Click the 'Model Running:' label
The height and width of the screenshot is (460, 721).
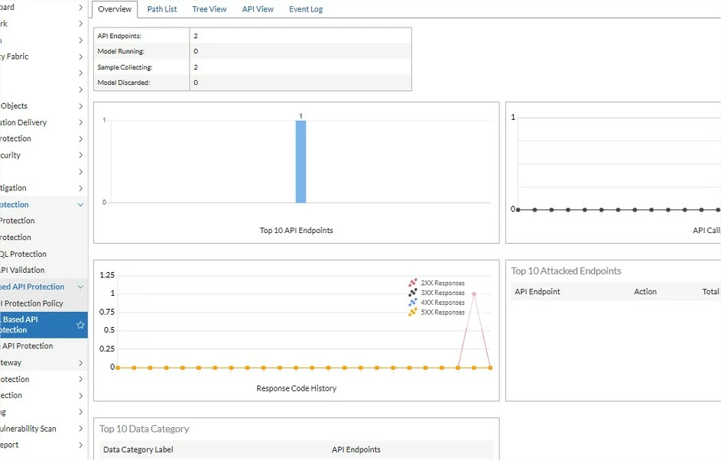121,51
